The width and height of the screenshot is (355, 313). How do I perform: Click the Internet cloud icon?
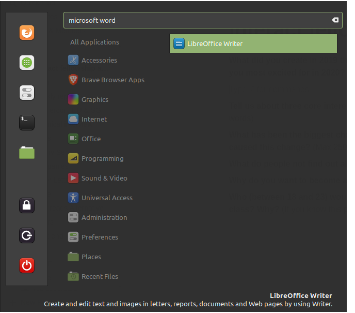point(73,119)
